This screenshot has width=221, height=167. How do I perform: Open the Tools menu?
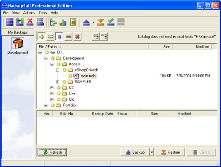43,13
